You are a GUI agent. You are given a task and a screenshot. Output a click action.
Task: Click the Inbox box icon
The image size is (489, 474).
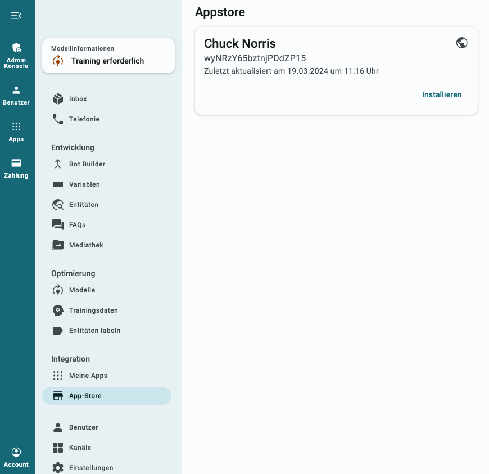coord(58,99)
